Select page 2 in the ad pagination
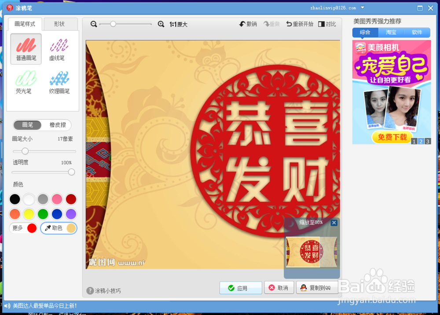 (x=420, y=141)
